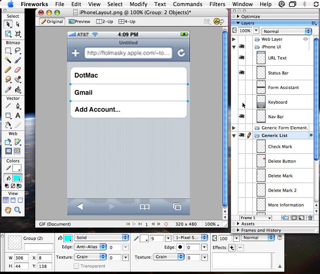Expand the Web Layer folder
The width and height of the screenshot is (320, 274).
click(x=234, y=39)
